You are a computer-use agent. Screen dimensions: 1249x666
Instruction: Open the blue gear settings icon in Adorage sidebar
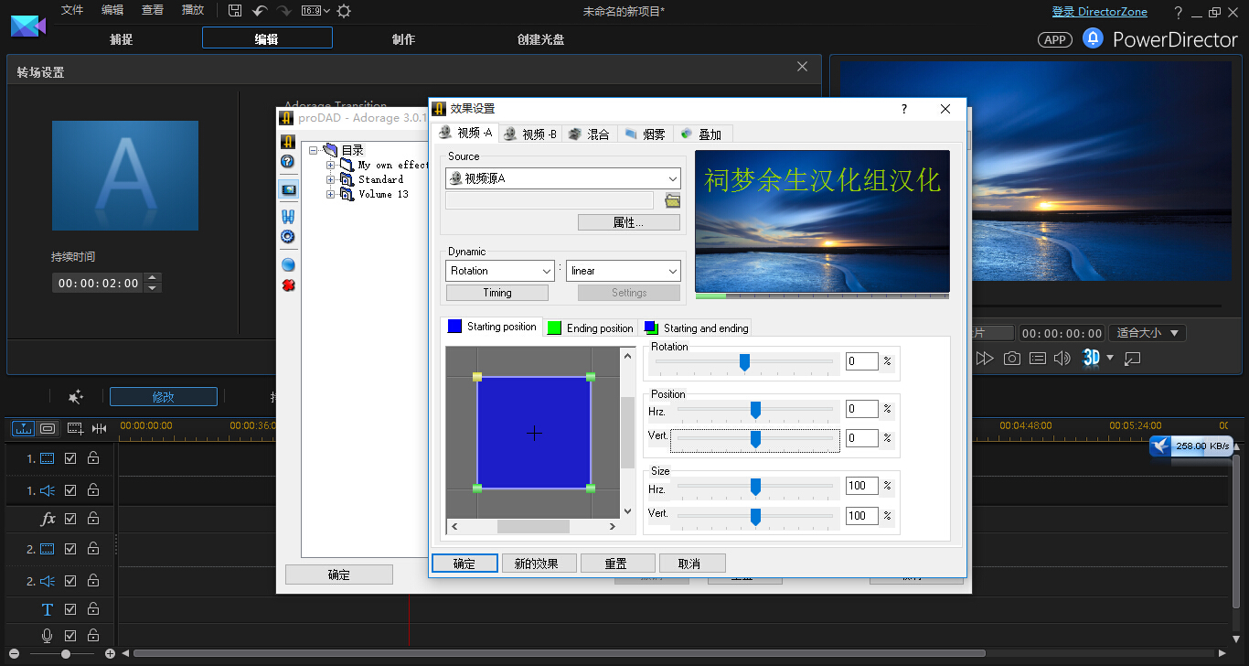[287, 236]
